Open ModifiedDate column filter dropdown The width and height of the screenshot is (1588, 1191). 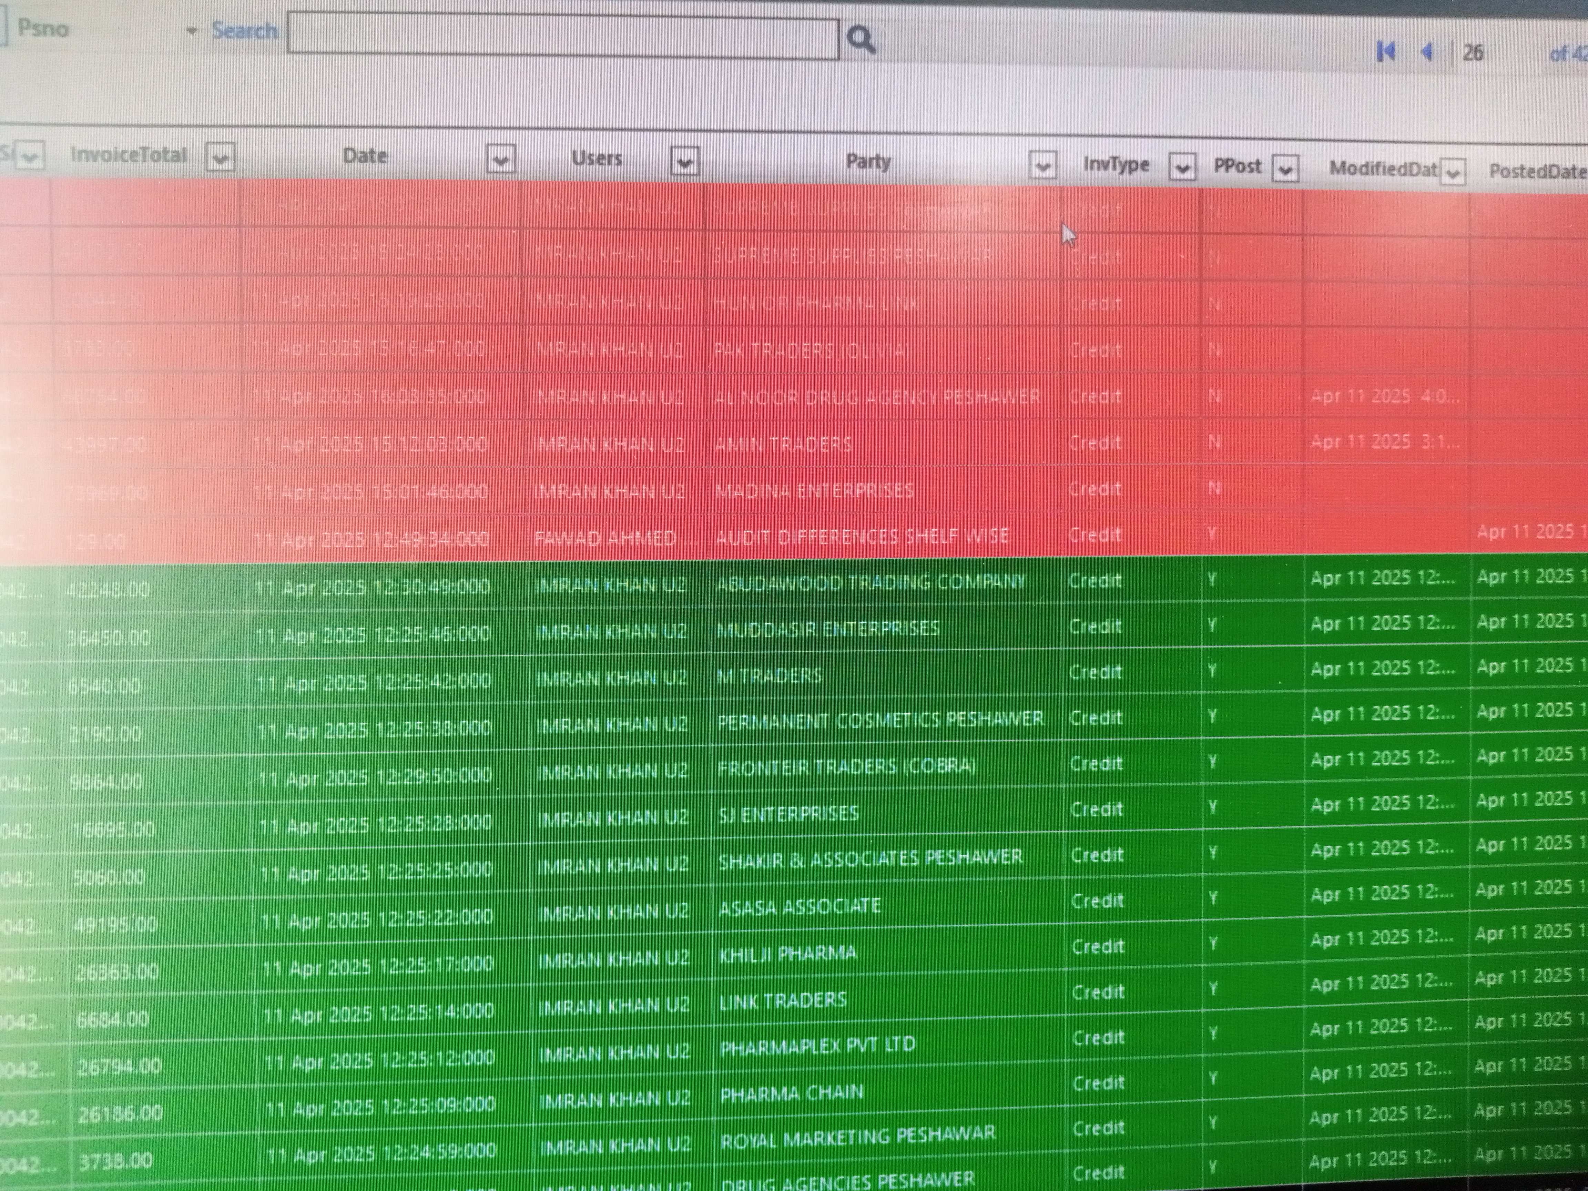[1452, 172]
